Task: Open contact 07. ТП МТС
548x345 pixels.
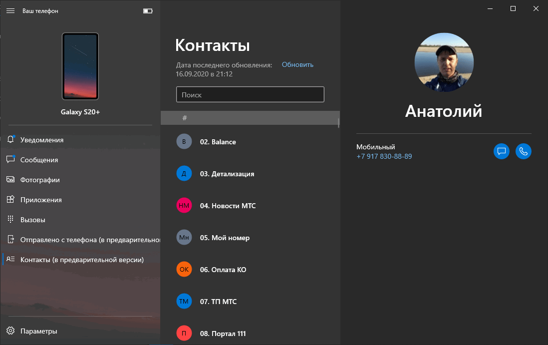Action: click(x=250, y=301)
